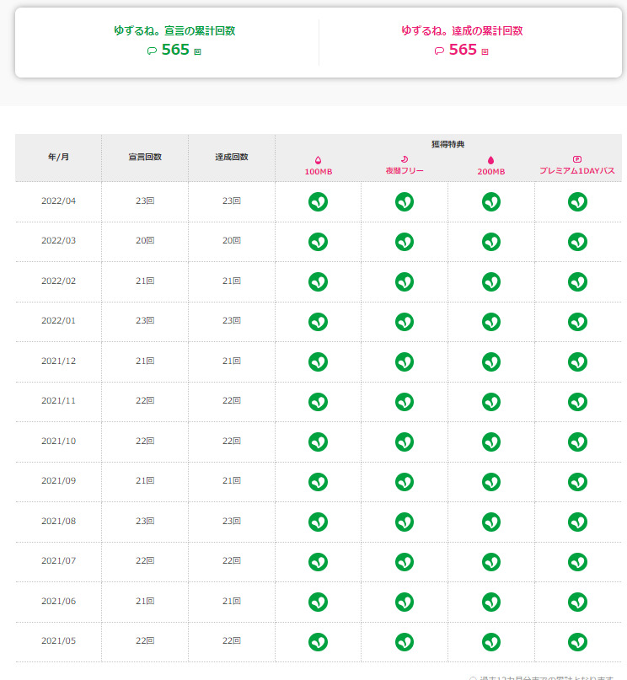Screen dimensions: 627x680
Task: Click 200MB checkmark icon for 2022/02
Action: pyautogui.click(x=490, y=281)
